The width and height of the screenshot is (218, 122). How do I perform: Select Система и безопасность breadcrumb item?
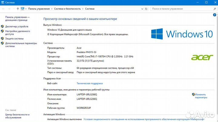click(x=67, y=9)
